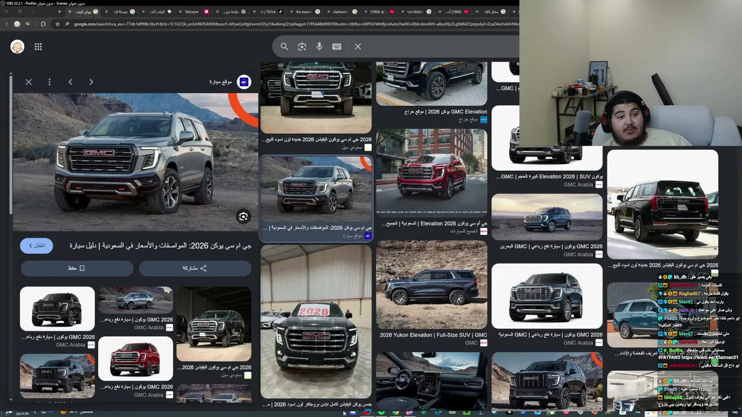
Task: Save the image using حفظ button
Action: (77, 268)
